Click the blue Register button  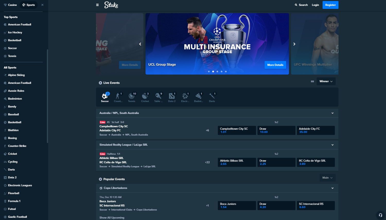point(330,5)
